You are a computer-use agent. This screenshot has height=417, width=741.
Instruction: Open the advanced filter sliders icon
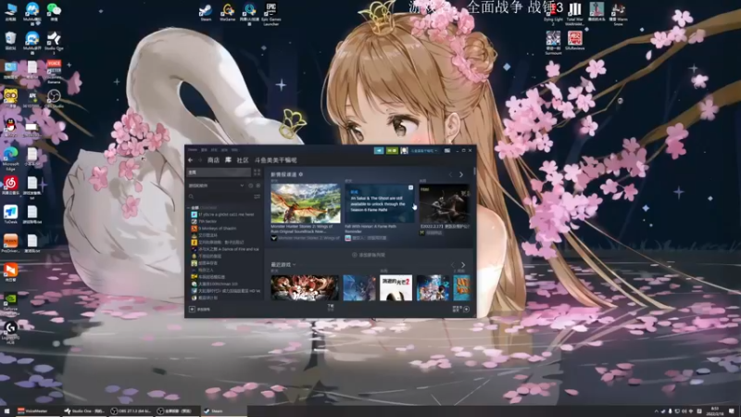coord(257,196)
